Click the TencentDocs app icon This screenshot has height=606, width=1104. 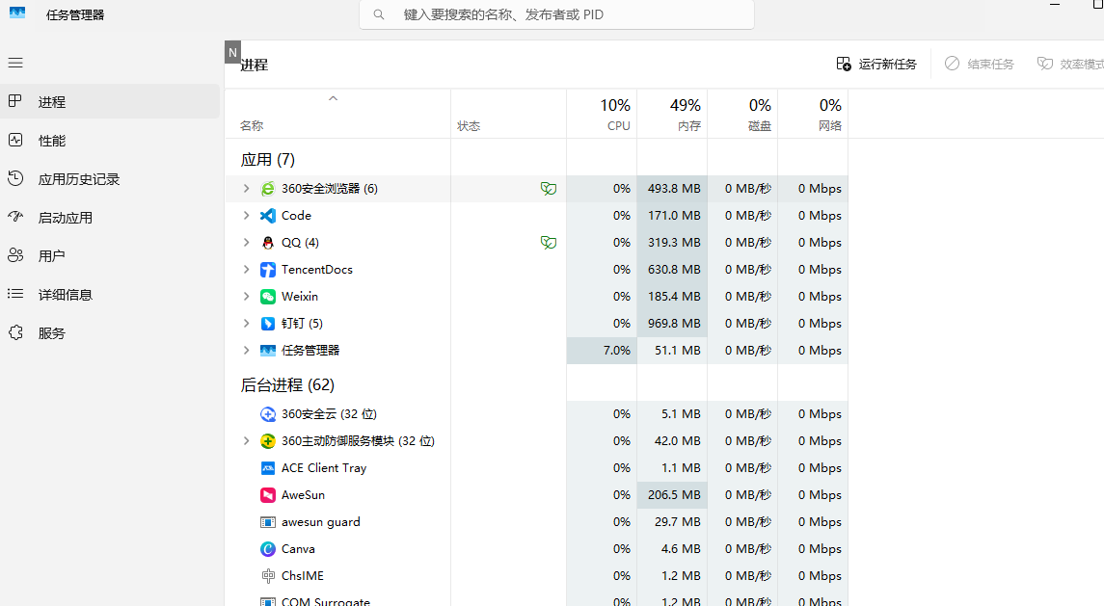268,270
